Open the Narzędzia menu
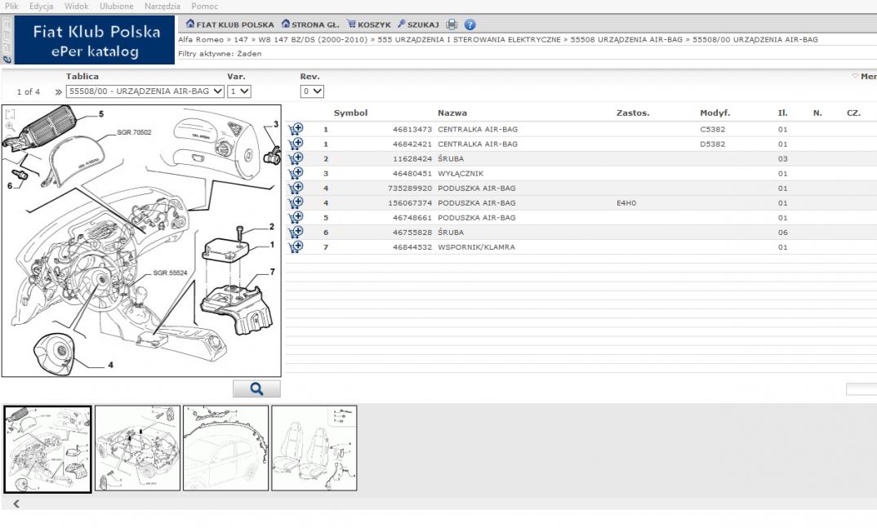The image size is (877, 528). 162,6
